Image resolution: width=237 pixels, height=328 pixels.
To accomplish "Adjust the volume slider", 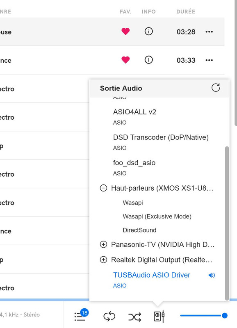I will pos(204,315).
